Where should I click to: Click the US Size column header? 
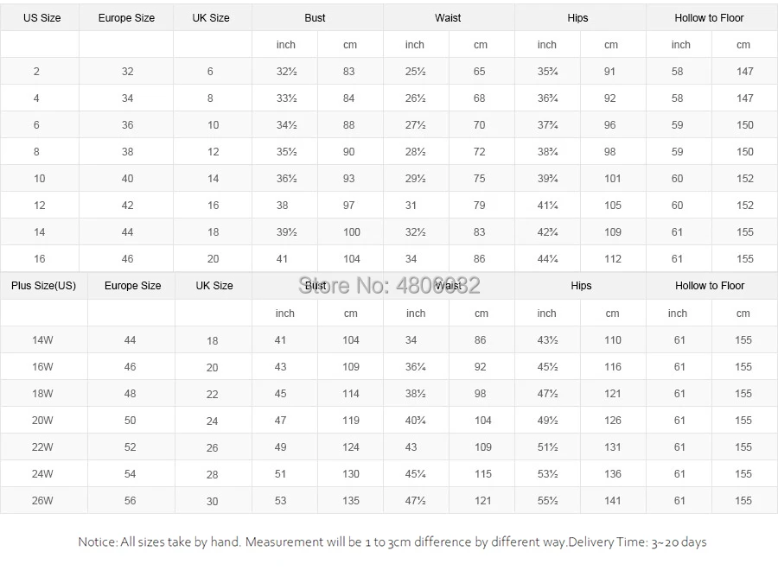click(41, 18)
